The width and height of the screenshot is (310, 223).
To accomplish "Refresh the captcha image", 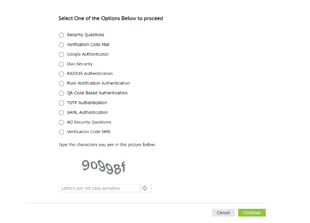I will (145, 188).
